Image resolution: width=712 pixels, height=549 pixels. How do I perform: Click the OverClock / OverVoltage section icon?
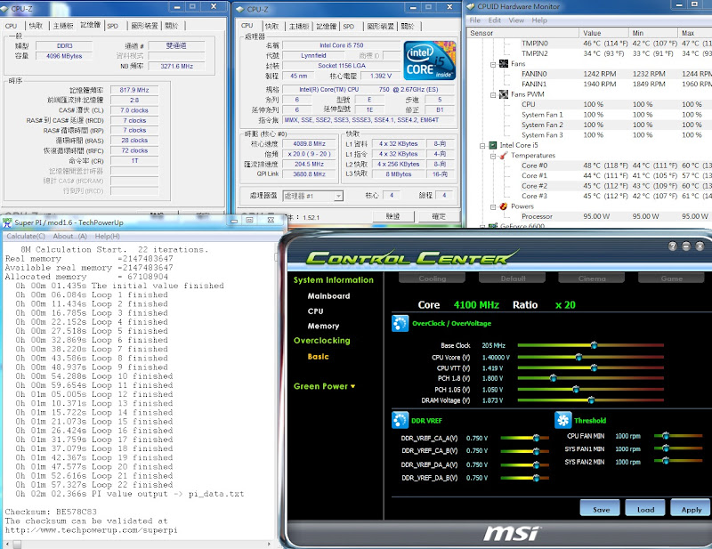(400, 323)
